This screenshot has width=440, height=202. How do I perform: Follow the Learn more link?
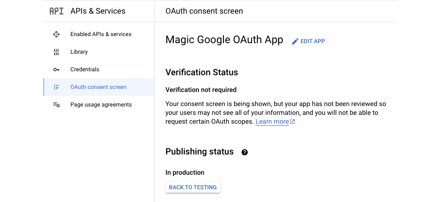click(272, 121)
